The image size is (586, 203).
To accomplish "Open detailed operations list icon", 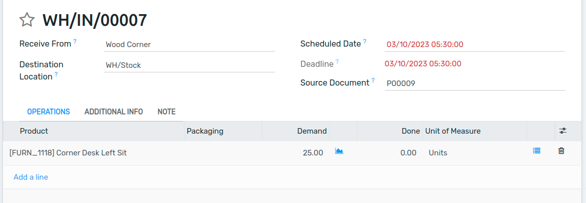I will point(537,151).
